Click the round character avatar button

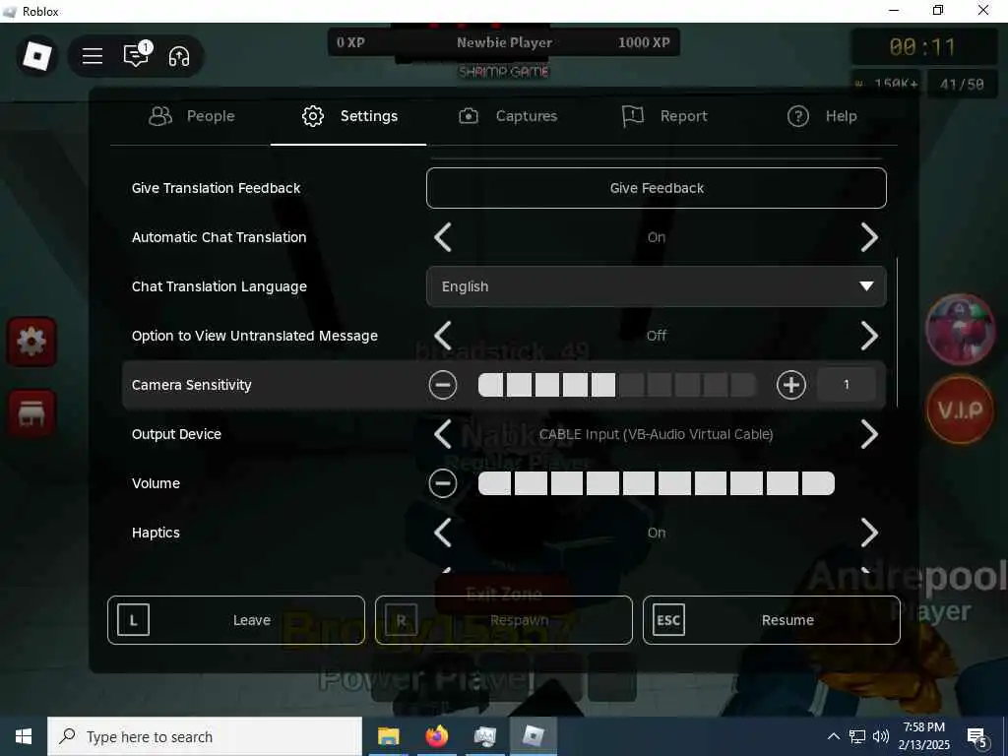coord(960,329)
